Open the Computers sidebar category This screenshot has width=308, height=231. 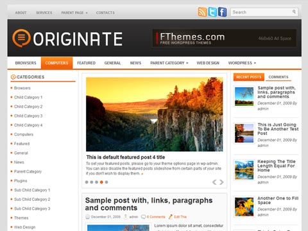24,134
